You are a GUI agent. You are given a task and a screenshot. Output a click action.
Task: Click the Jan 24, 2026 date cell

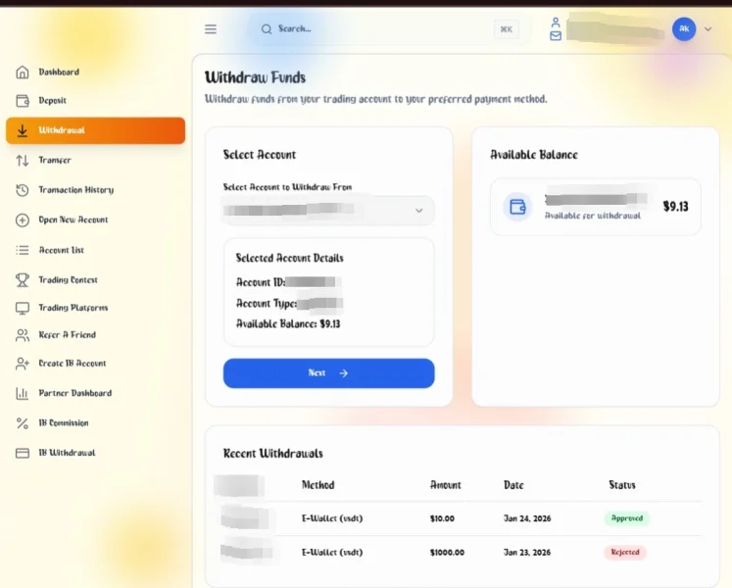527,518
